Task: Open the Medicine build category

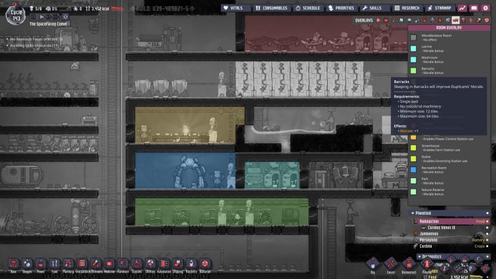Action: [x=109, y=264]
